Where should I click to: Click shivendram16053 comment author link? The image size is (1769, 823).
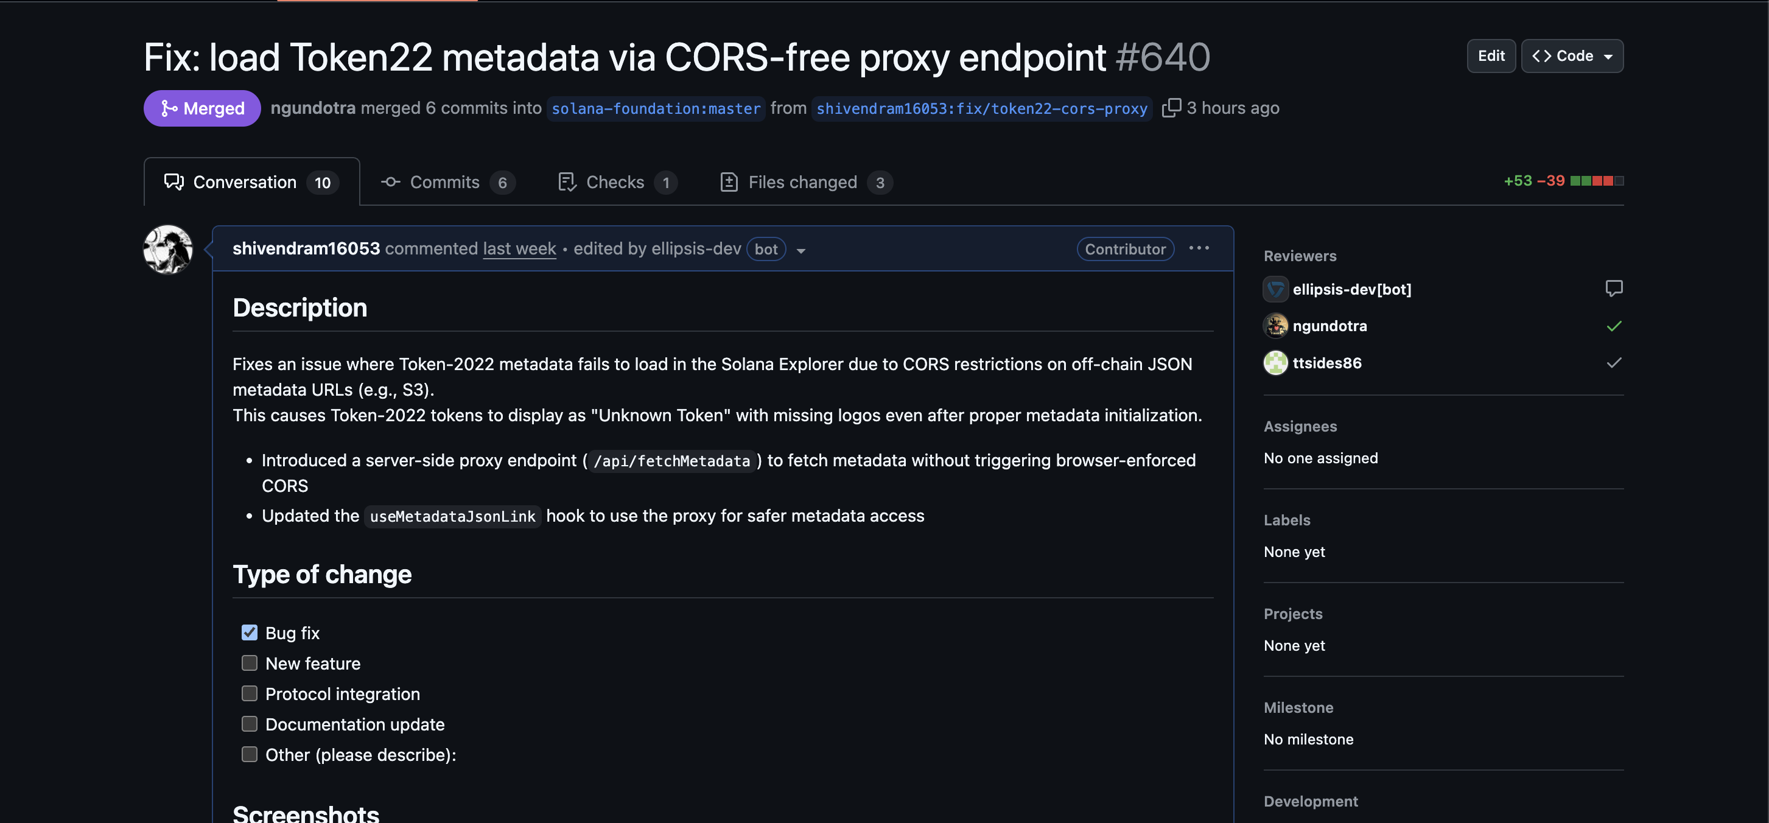[x=306, y=248]
